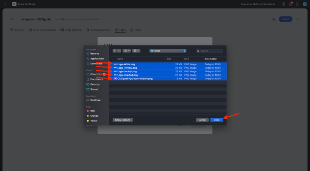Click the 6 KB size cell

(x=179, y=78)
